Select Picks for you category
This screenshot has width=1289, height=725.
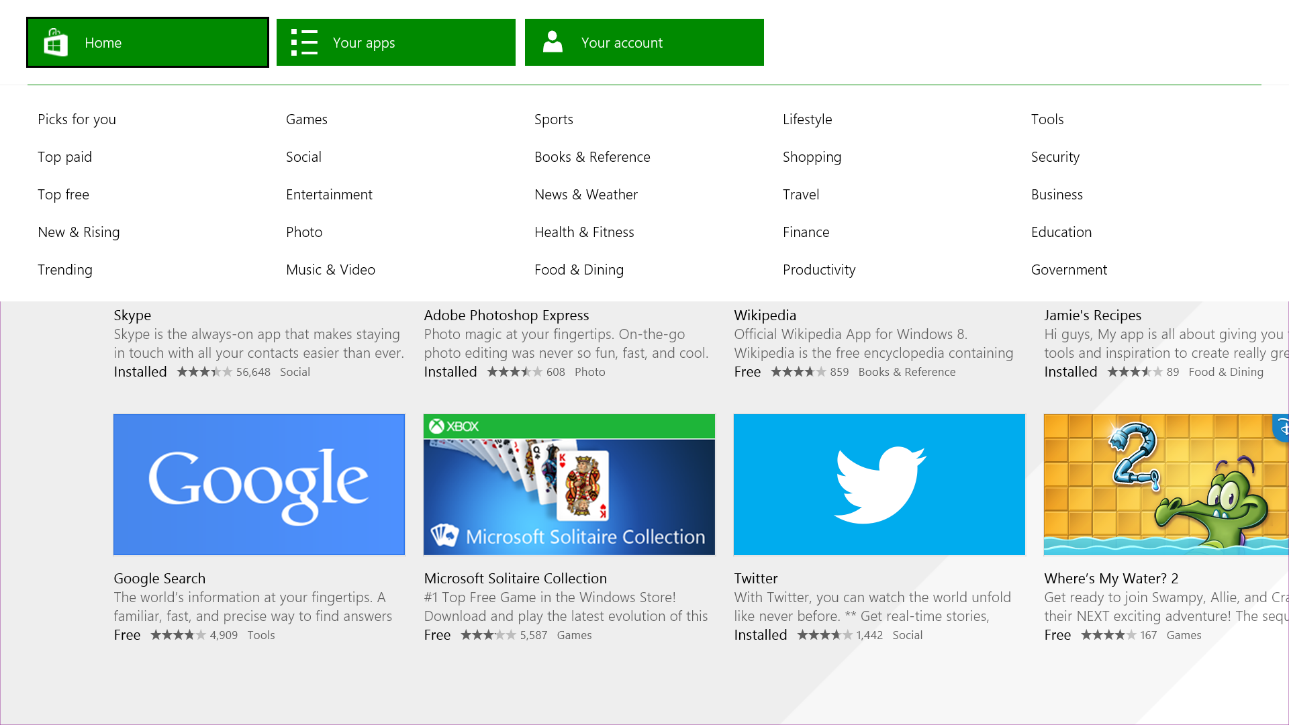pyautogui.click(x=77, y=119)
